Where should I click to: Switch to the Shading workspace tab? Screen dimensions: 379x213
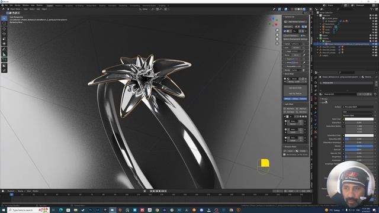coord(102,5)
